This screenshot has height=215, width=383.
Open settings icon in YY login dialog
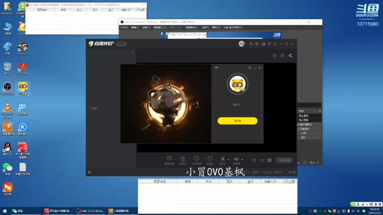click(249, 67)
